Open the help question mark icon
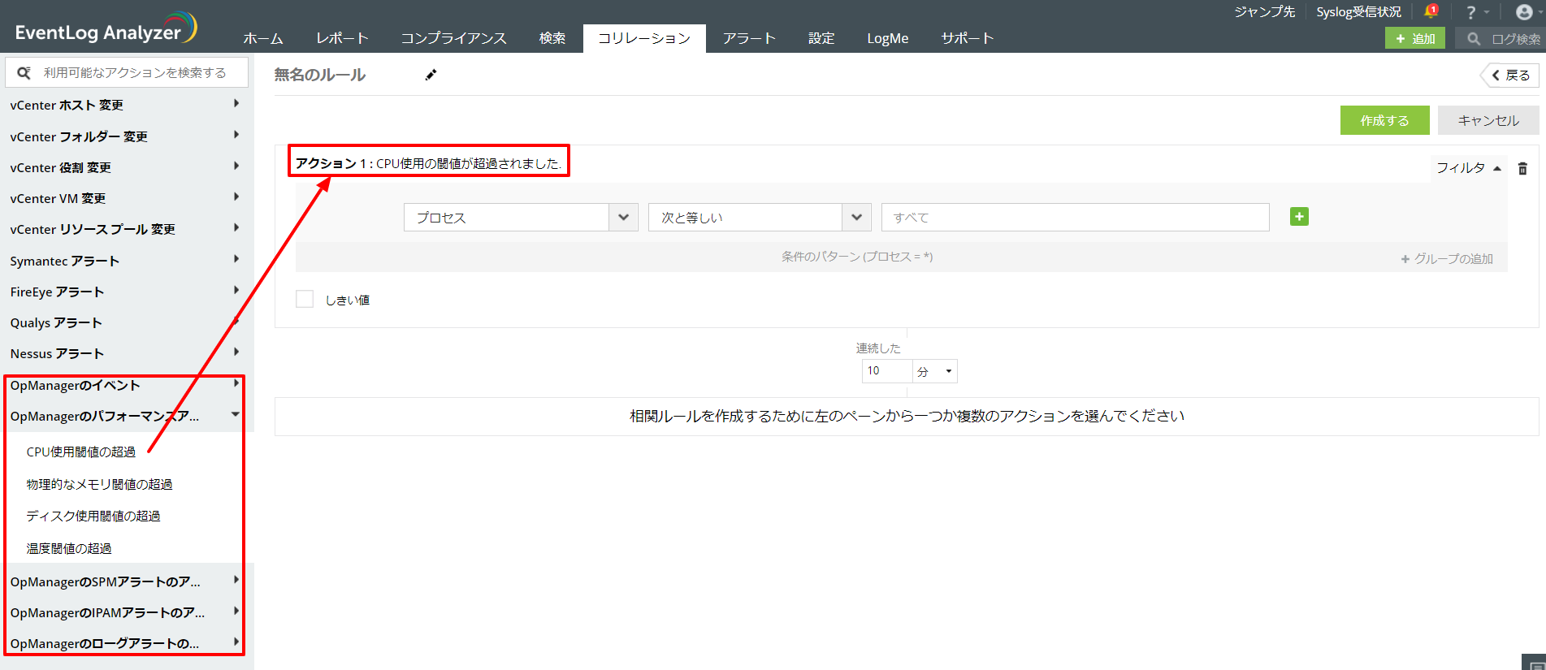 coord(1470,12)
